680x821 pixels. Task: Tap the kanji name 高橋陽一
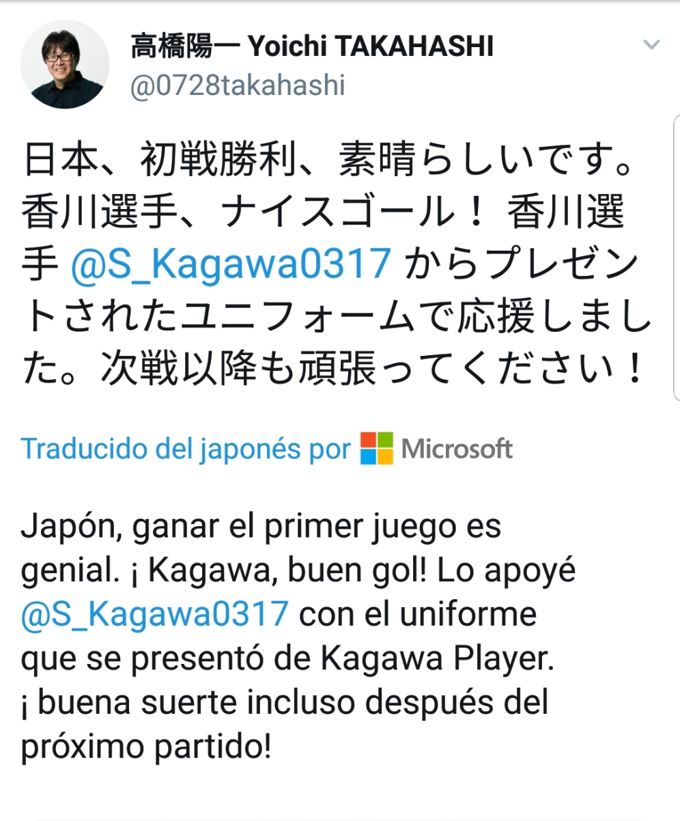click(x=186, y=47)
